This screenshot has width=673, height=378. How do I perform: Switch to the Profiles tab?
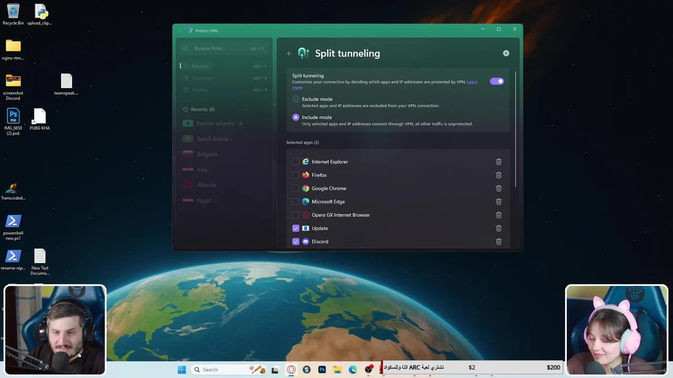[x=224, y=90]
